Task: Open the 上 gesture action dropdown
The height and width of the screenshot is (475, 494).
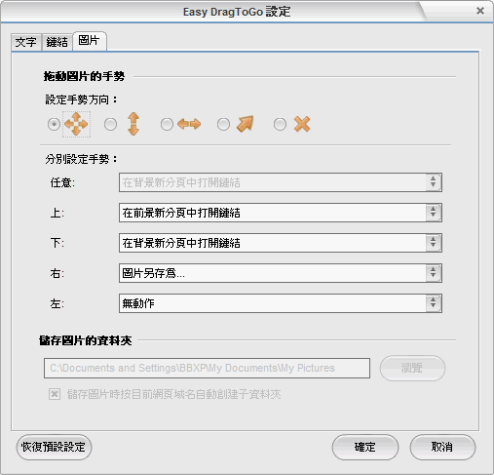Action: coord(281,213)
